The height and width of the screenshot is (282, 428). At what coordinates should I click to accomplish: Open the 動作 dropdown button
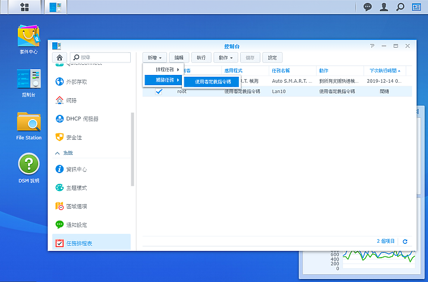coord(225,58)
